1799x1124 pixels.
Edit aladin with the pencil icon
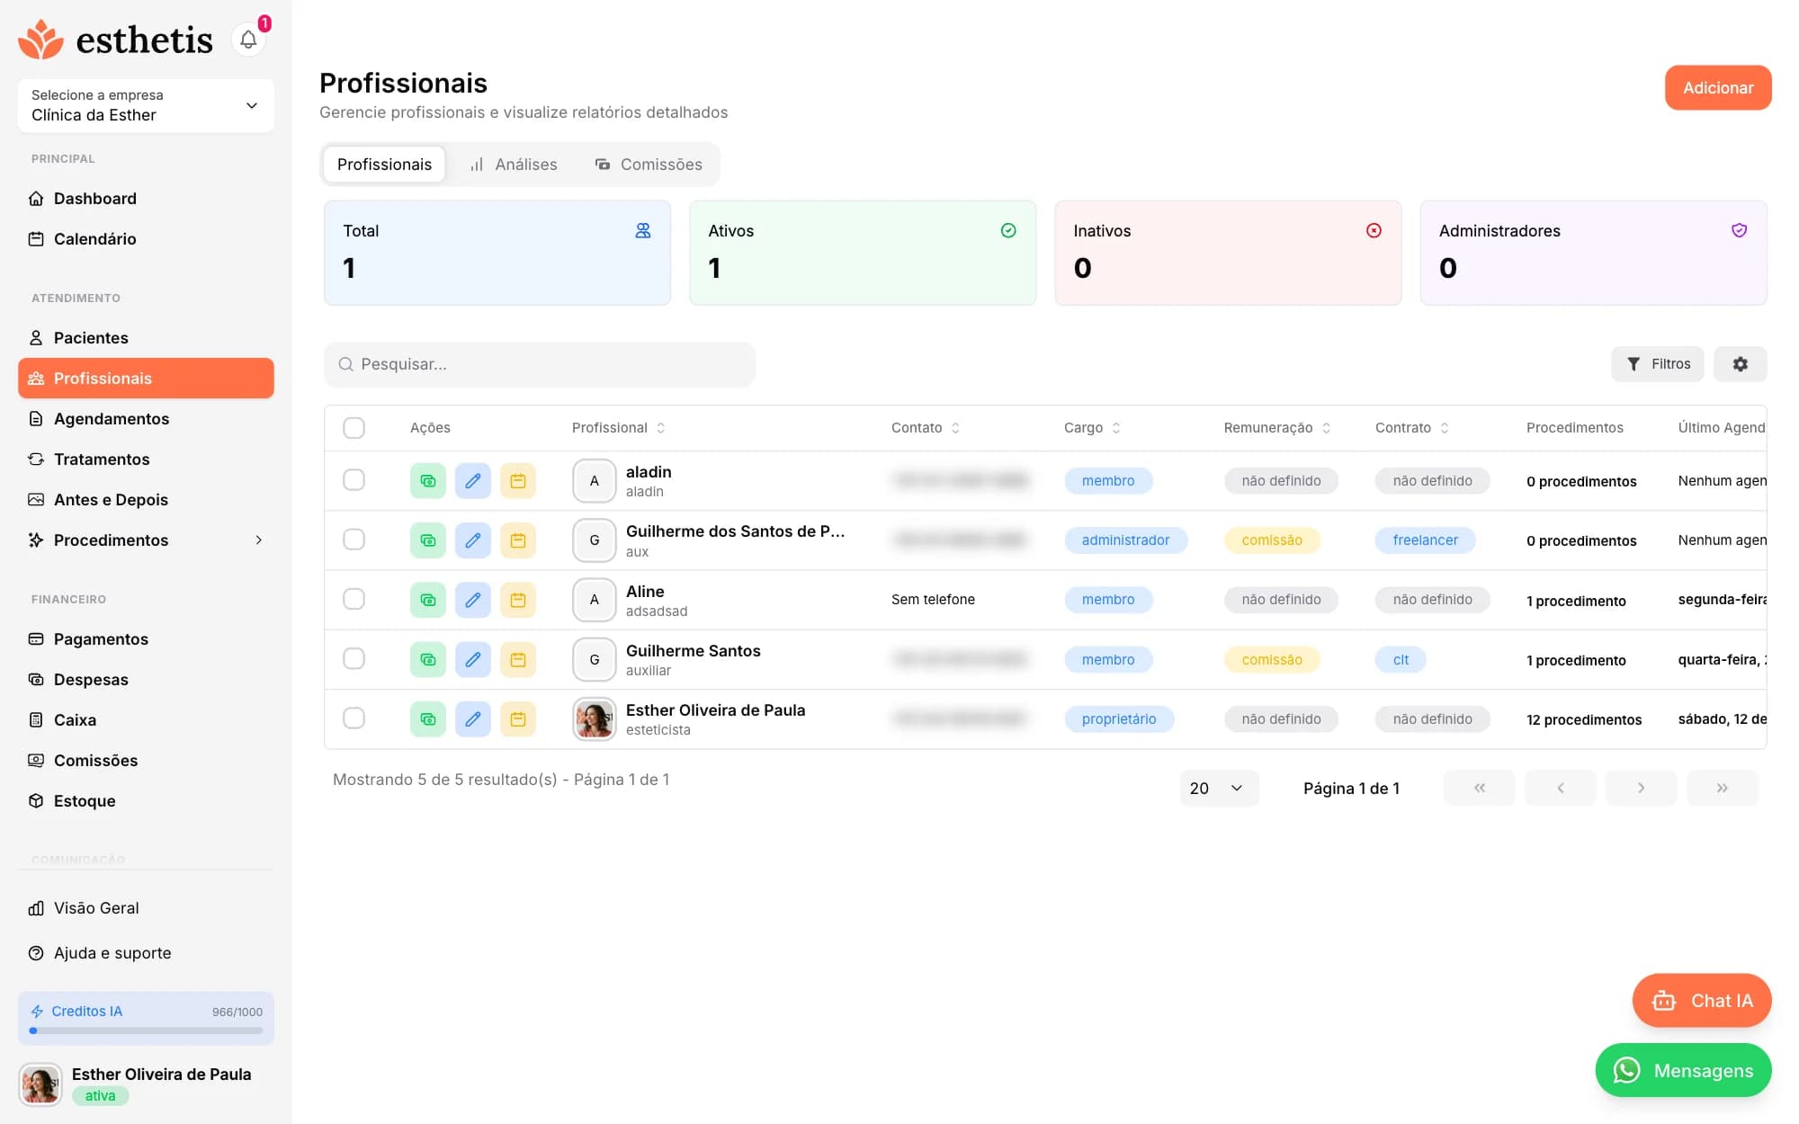point(473,481)
